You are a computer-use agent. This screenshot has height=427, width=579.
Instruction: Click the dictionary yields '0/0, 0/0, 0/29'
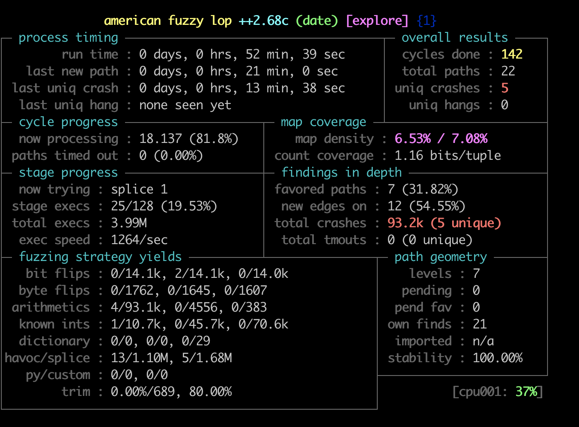[160, 341]
